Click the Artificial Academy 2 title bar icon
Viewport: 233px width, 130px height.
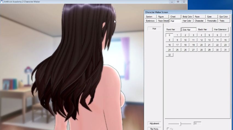coord(1,2)
